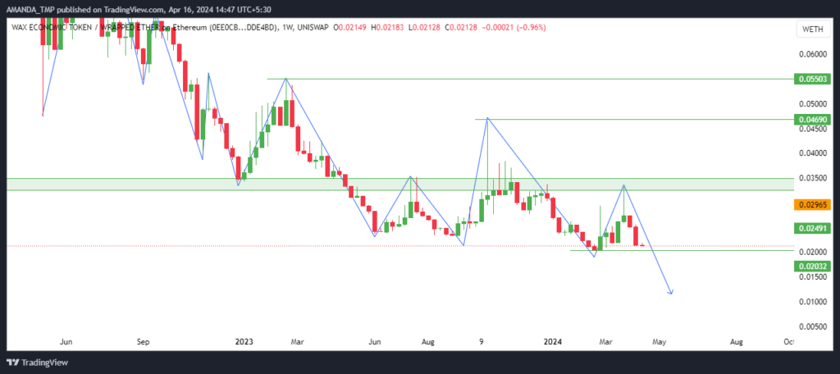Click the change value −0.00021 (−0.96%)
The width and height of the screenshot is (840, 374).
tap(514, 27)
